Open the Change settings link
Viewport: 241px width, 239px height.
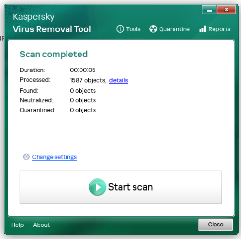click(x=54, y=157)
